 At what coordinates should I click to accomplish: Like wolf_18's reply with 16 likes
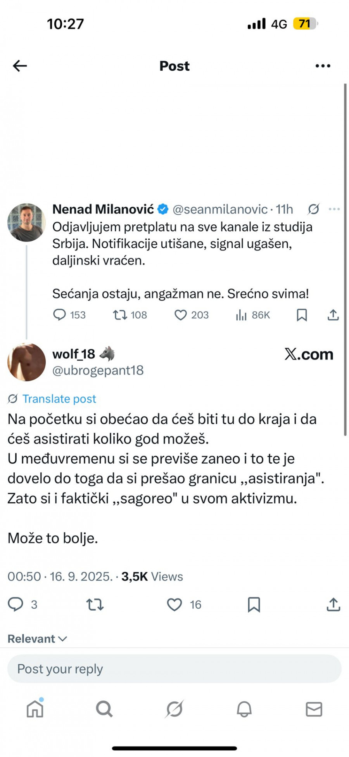(174, 604)
